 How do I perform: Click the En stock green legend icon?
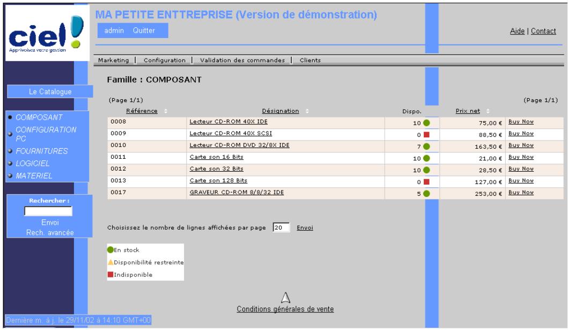coord(110,250)
